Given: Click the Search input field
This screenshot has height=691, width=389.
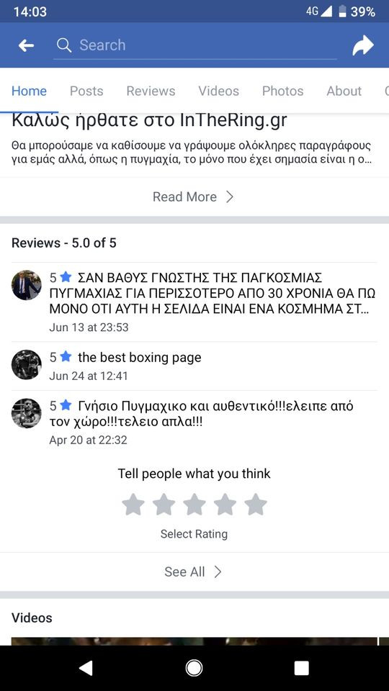Looking at the screenshot, I should (195, 45).
